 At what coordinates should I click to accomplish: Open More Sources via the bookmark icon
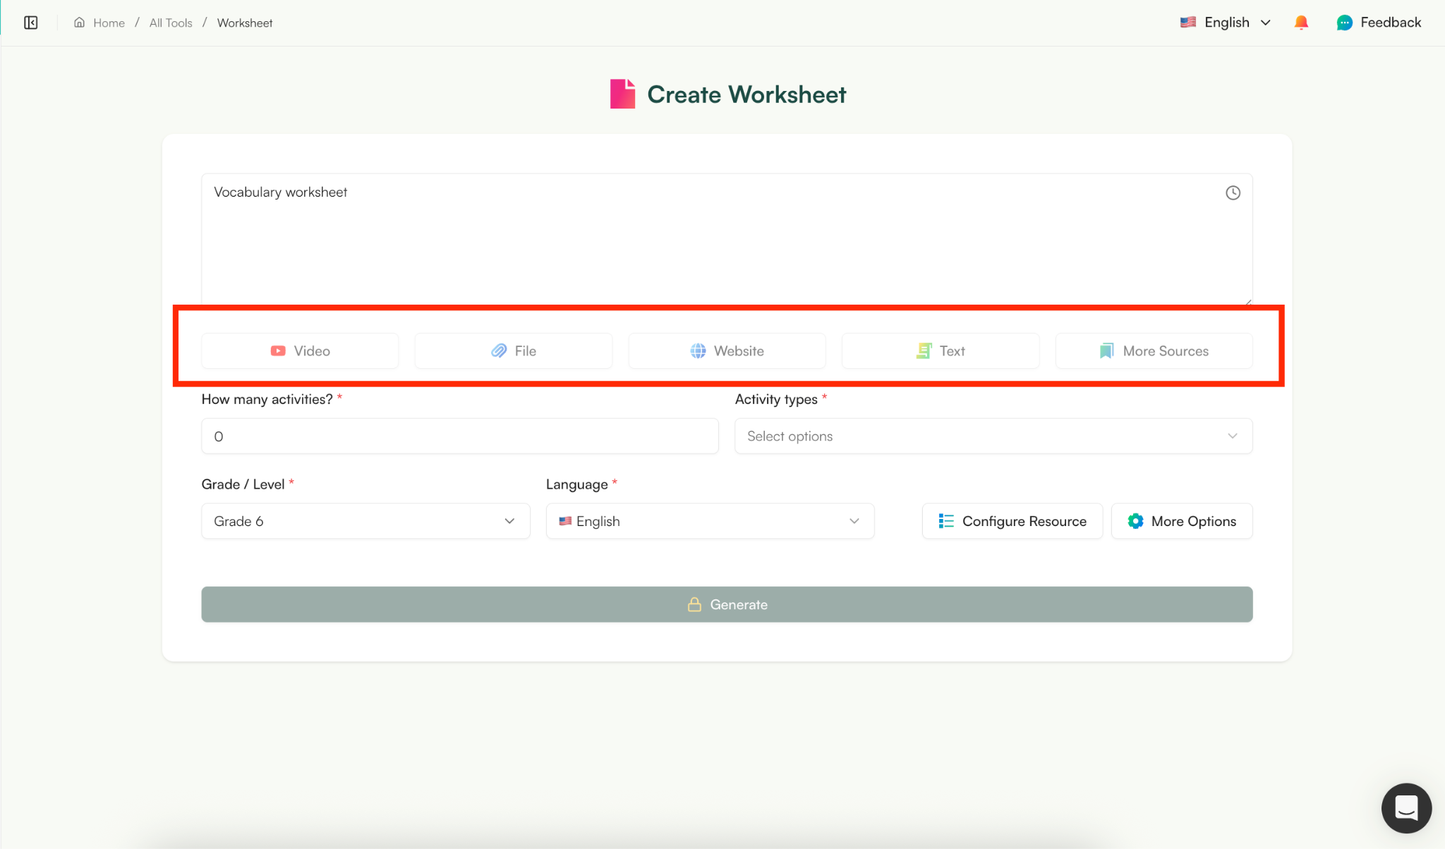click(x=1106, y=350)
